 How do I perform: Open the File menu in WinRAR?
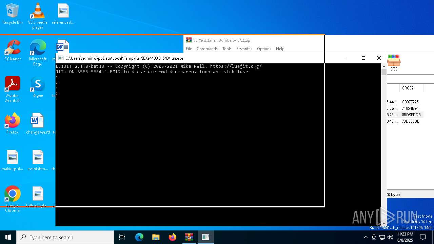click(x=189, y=49)
